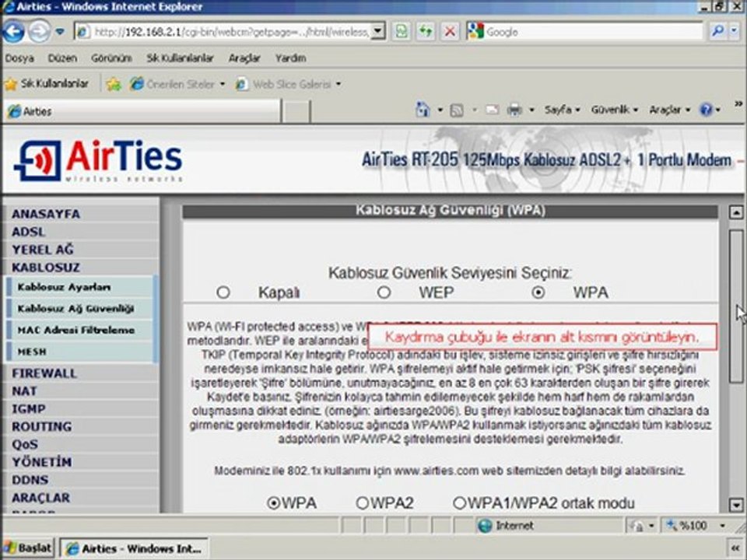
Task: Select the WEP security radio button
Action: pos(384,292)
